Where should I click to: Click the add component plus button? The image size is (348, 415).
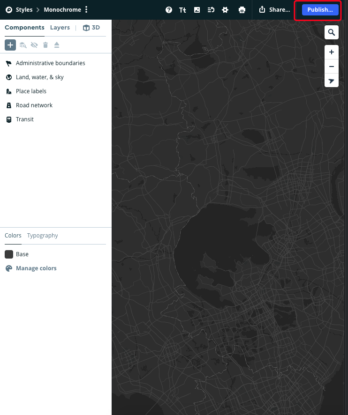coord(10,45)
